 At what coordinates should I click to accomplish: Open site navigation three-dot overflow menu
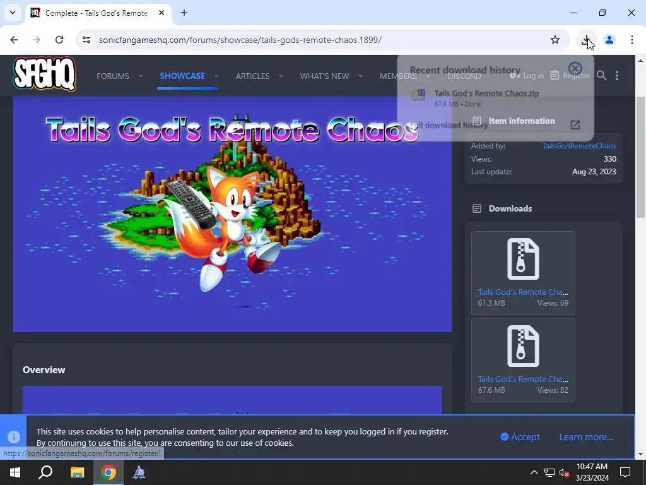(x=617, y=76)
